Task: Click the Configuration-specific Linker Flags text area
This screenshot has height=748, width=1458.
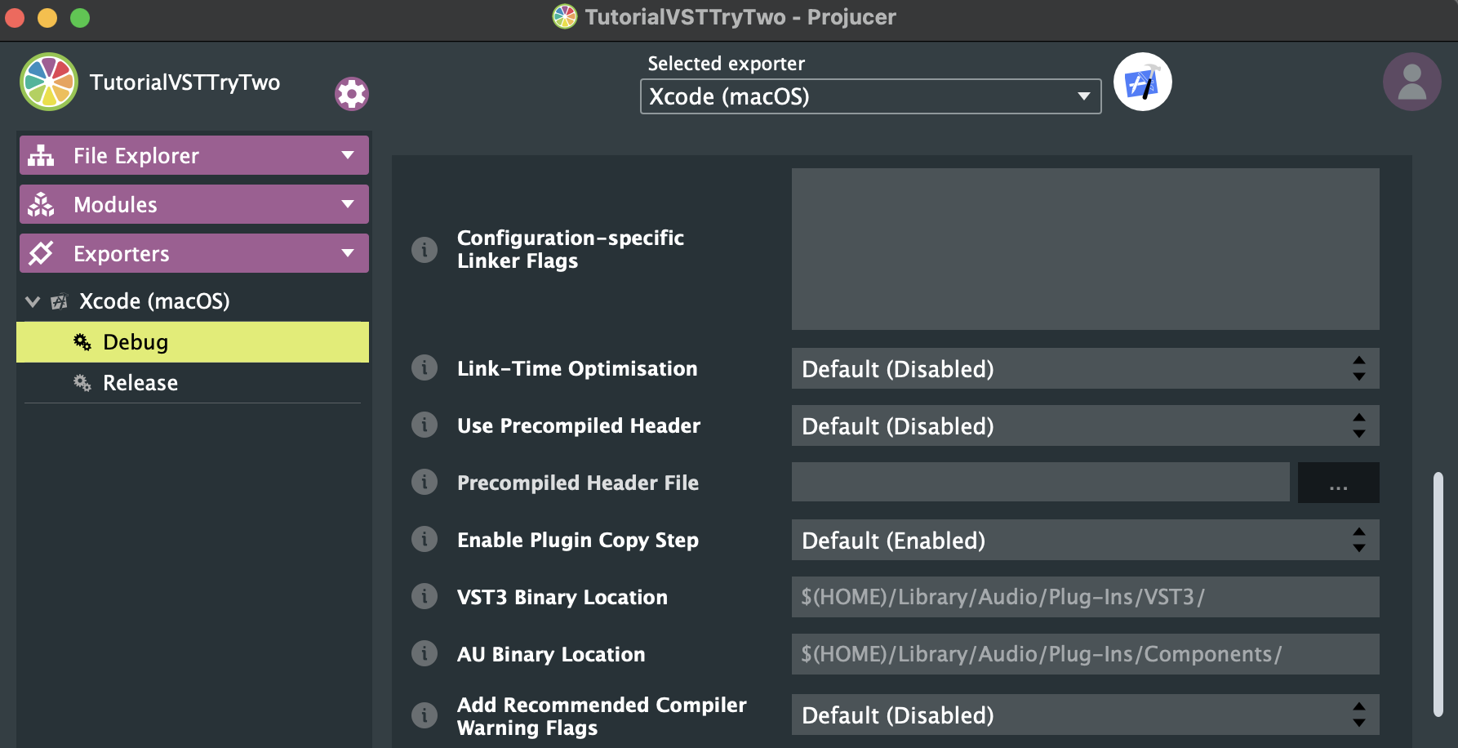Action: 1085,249
